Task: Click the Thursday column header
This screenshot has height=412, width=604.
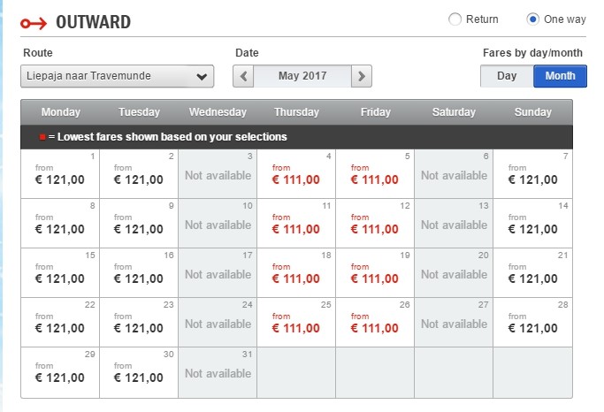Action: click(x=296, y=112)
